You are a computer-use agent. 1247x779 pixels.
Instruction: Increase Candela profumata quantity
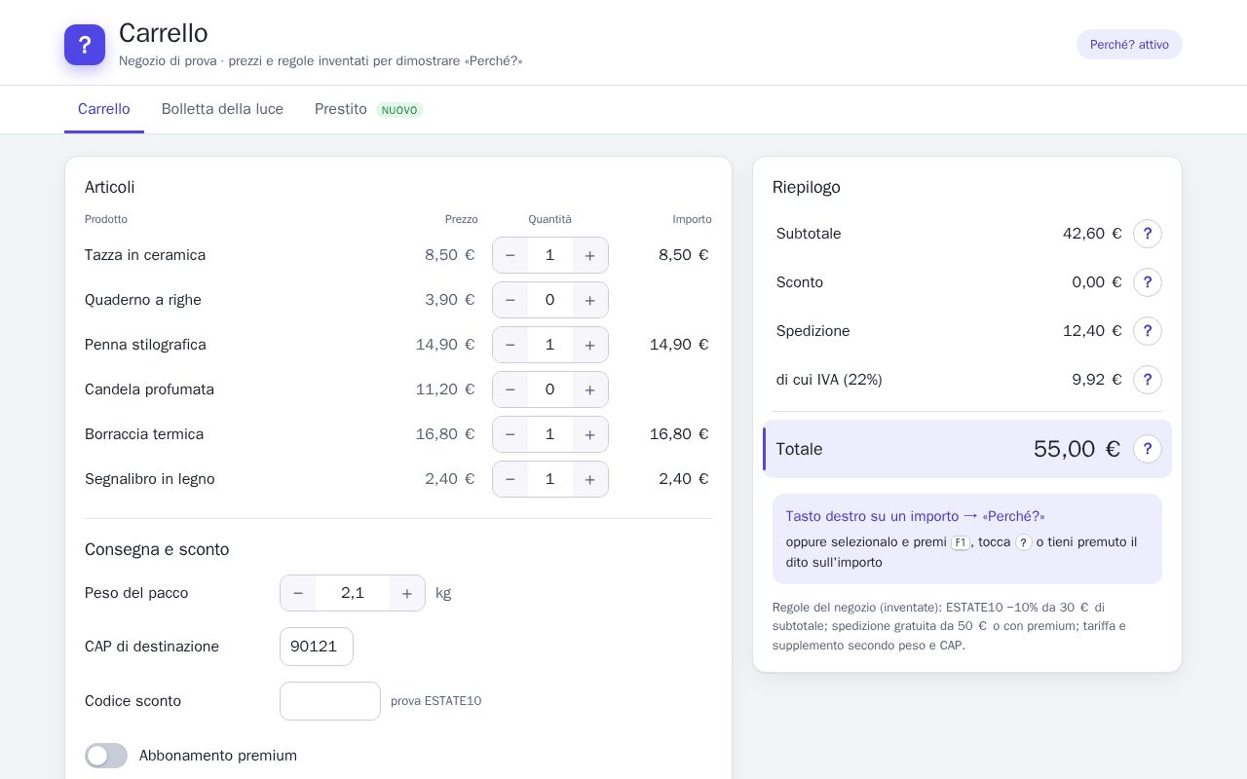[589, 389]
